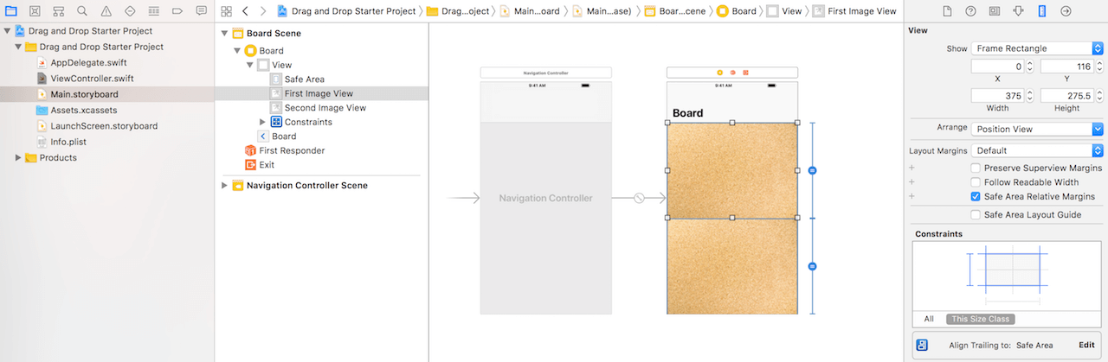Enable Preserve Superview Margins checkbox
The image size is (1108, 362).
click(x=976, y=168)
